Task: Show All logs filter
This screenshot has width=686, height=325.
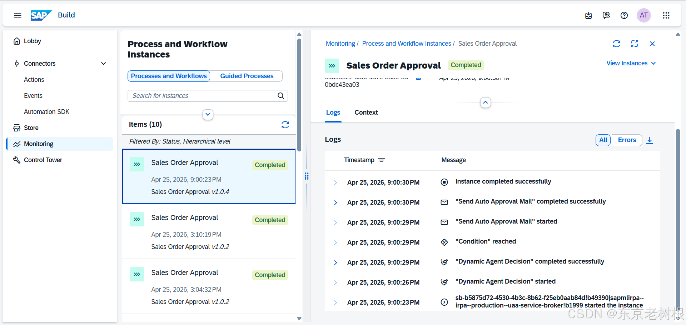Action: pyautogui.click(x=603, y=140)
